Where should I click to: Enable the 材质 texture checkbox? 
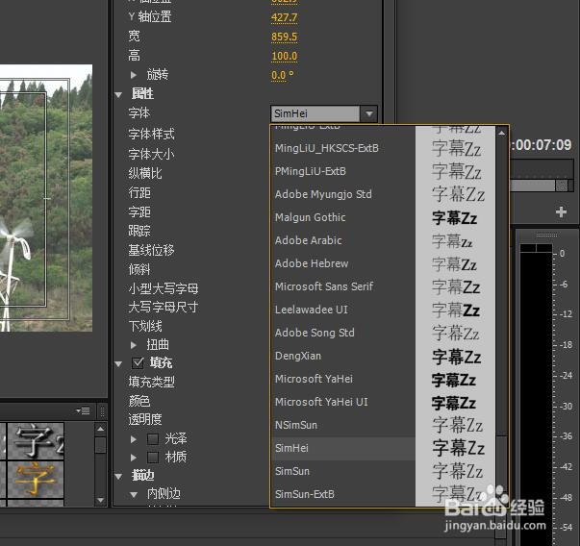pyautogui.click(x=153, y=458)
